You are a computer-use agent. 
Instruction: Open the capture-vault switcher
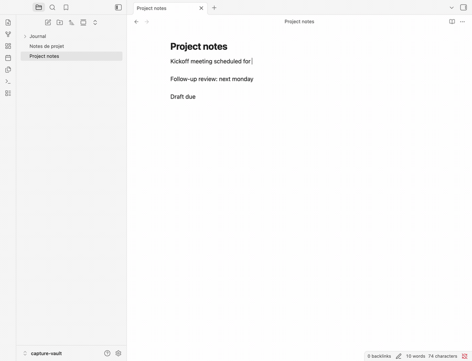click(x=42, y=354)
